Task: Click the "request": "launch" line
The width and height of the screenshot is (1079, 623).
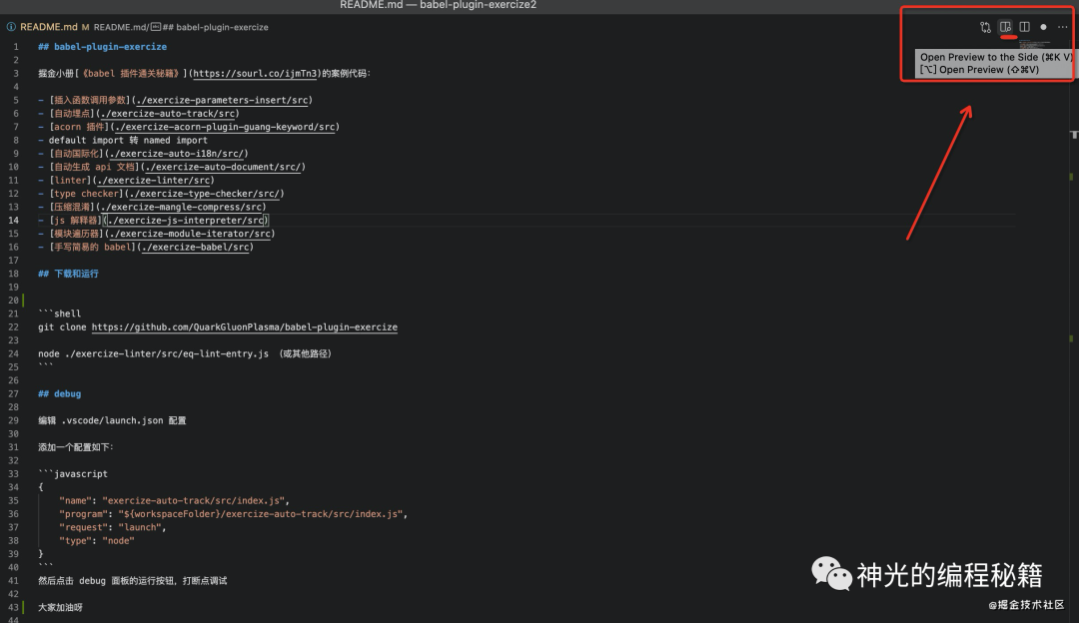Action: (113, 527)
